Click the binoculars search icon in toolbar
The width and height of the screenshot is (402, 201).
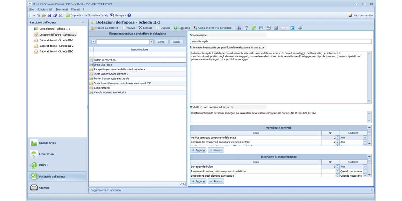[x=239, y=28]
